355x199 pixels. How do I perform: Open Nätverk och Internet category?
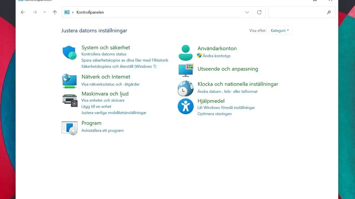tap(106, 77)
